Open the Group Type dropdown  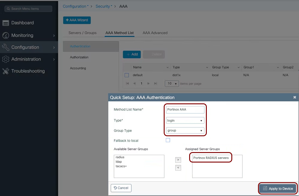pyautogui.click(x=185, y=131)
